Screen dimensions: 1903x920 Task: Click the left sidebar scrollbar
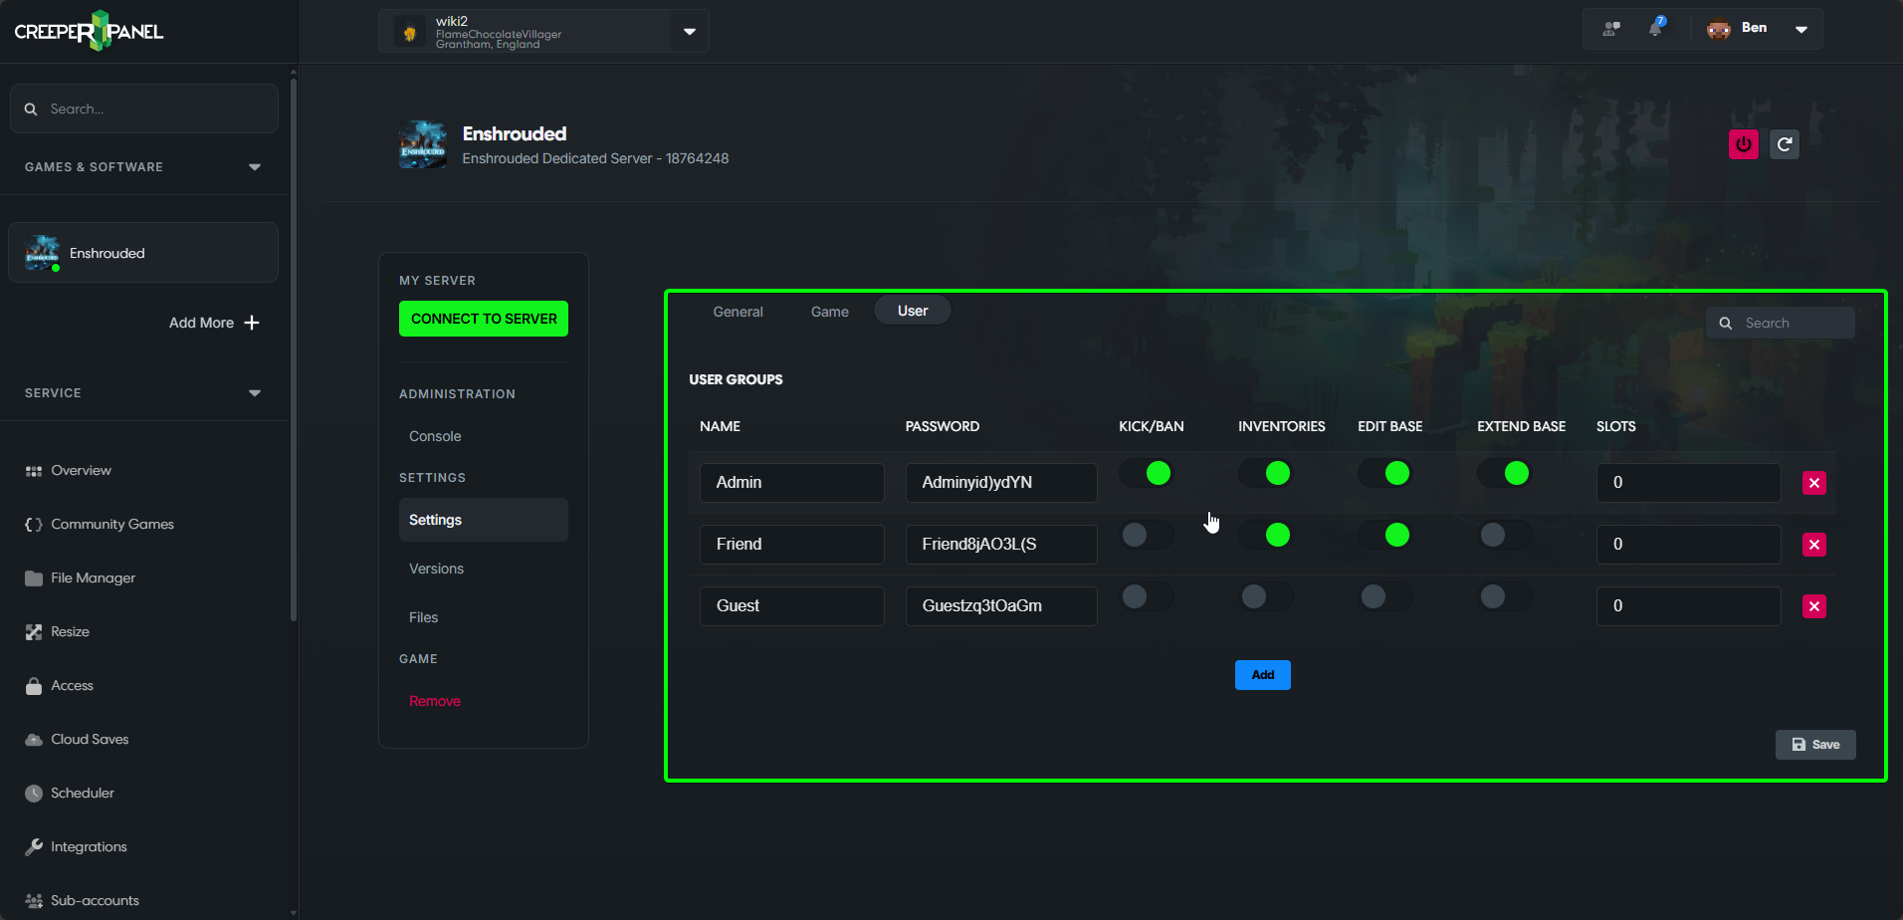point(293,348)
